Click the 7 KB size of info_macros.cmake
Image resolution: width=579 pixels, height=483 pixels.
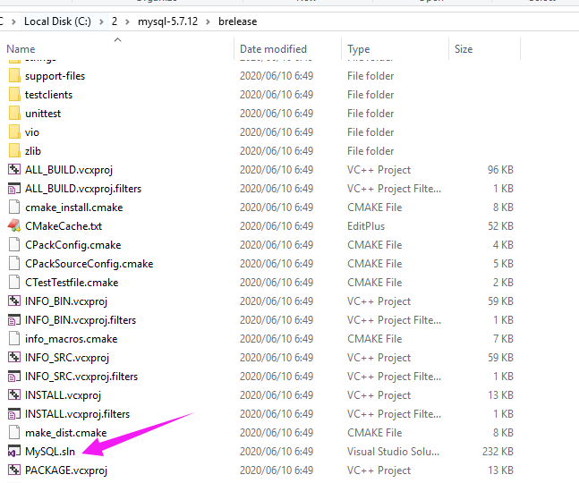pos(503,339)
